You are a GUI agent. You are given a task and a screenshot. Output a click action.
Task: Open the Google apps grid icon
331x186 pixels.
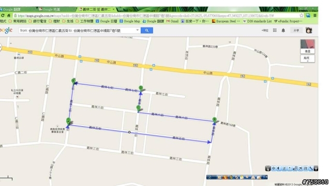point(275,30)
